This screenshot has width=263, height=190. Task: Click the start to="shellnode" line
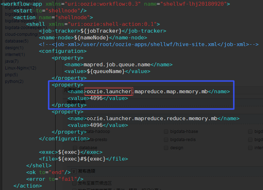coord(50,11)
